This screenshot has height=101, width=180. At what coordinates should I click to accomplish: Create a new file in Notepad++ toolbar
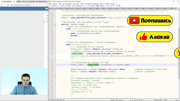point(50,6)
